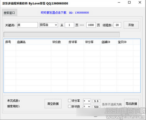The width and height of the screenshot is (146, 120).
Task: Enable the 好评数 filter checkbox
Action: click(x=69, y=106)
